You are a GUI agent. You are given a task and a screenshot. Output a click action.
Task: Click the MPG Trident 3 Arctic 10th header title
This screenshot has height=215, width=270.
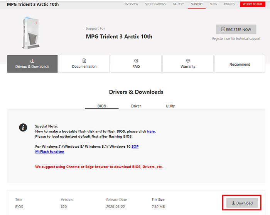33,4
